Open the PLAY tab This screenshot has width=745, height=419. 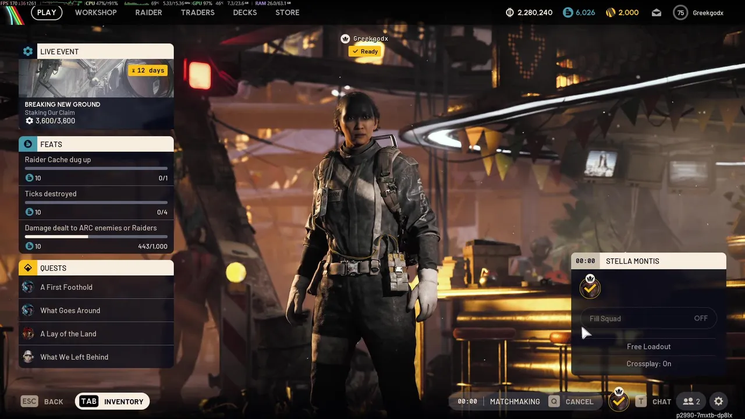47,12
